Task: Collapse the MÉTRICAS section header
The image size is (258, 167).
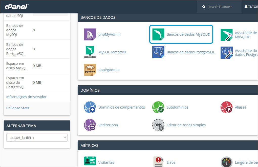Action: point(168,145)
